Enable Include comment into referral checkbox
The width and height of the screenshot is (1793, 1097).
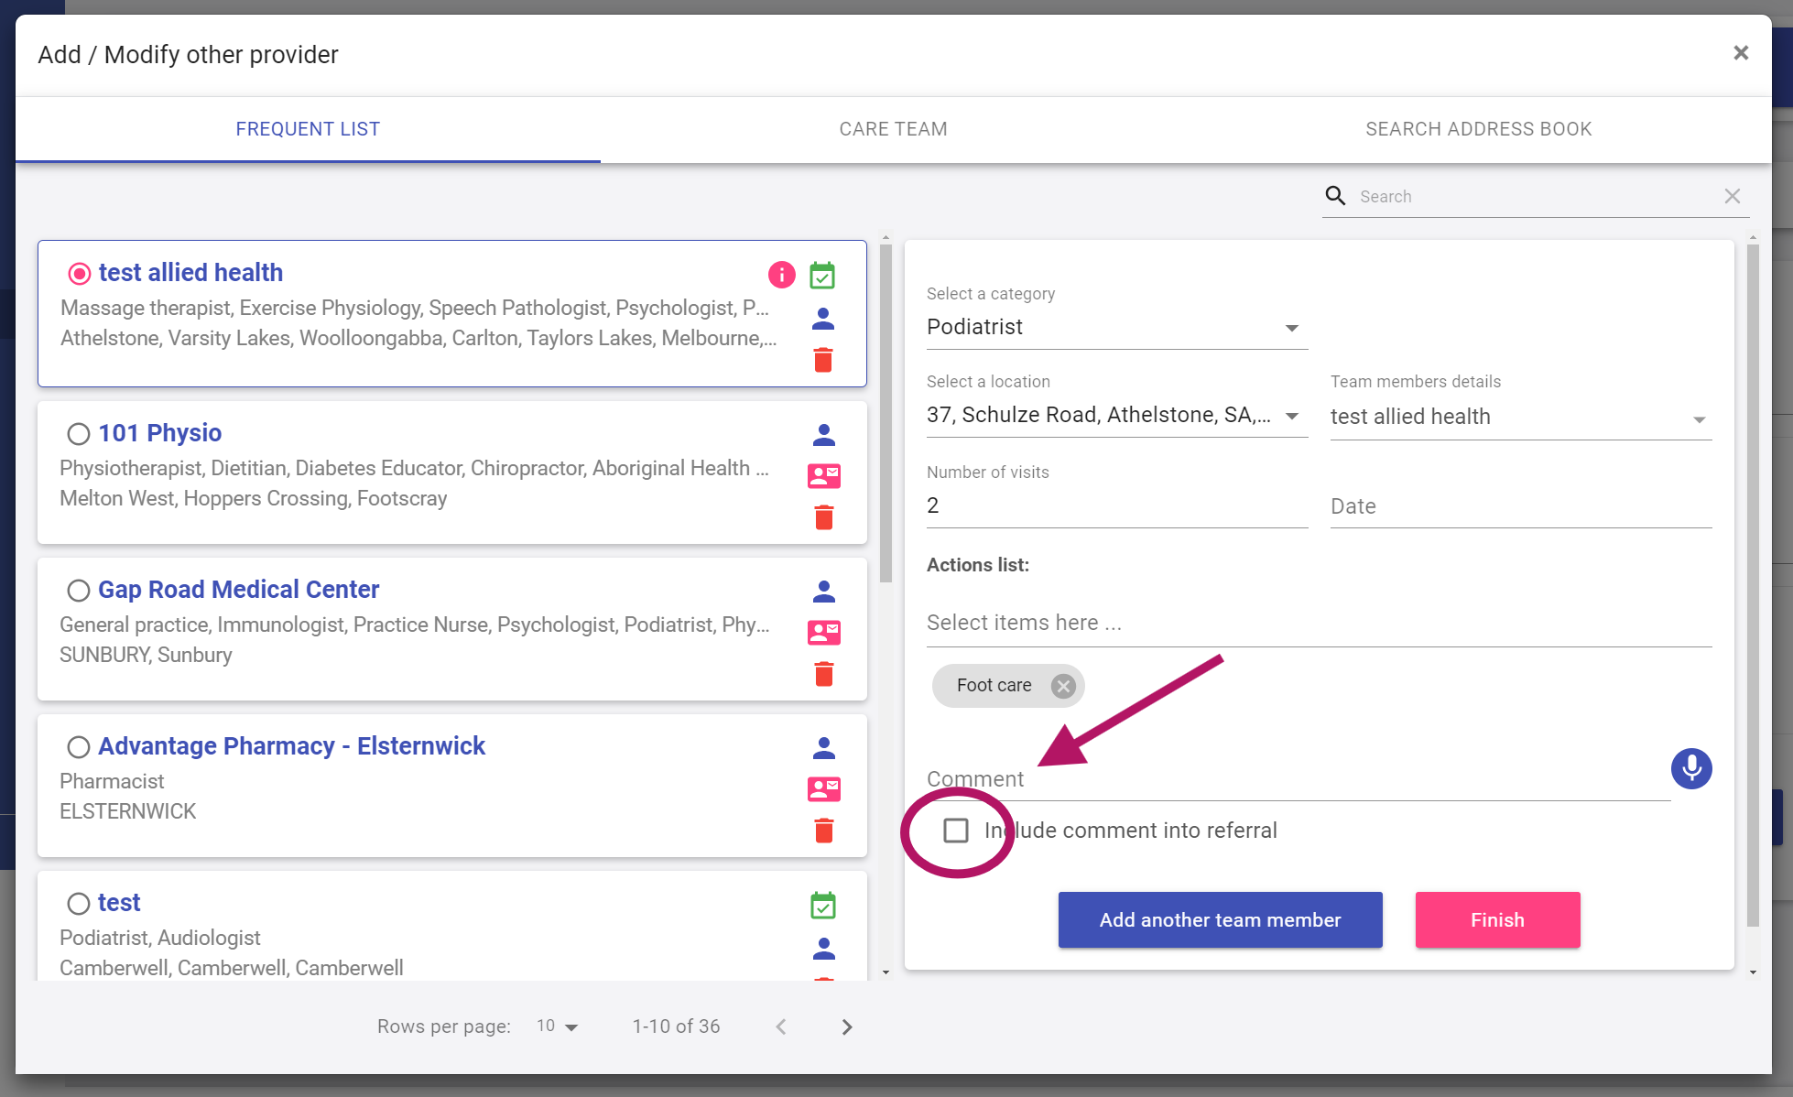tap(955, 831)
